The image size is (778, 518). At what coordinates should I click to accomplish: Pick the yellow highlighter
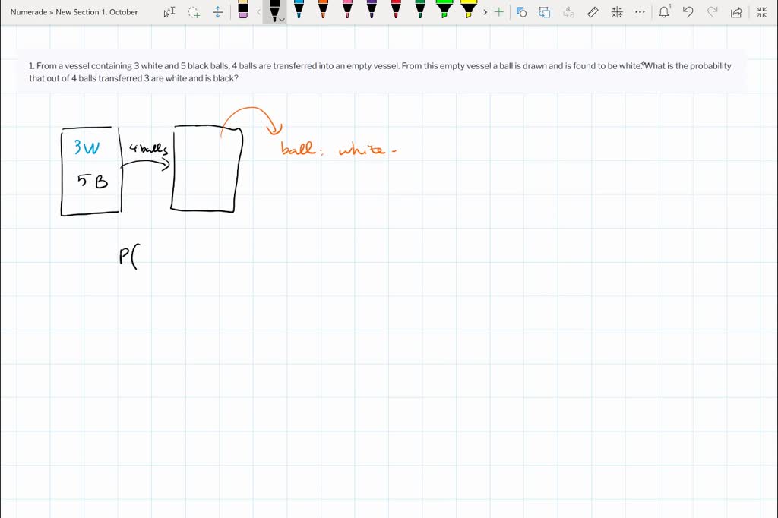pos(469,11)
